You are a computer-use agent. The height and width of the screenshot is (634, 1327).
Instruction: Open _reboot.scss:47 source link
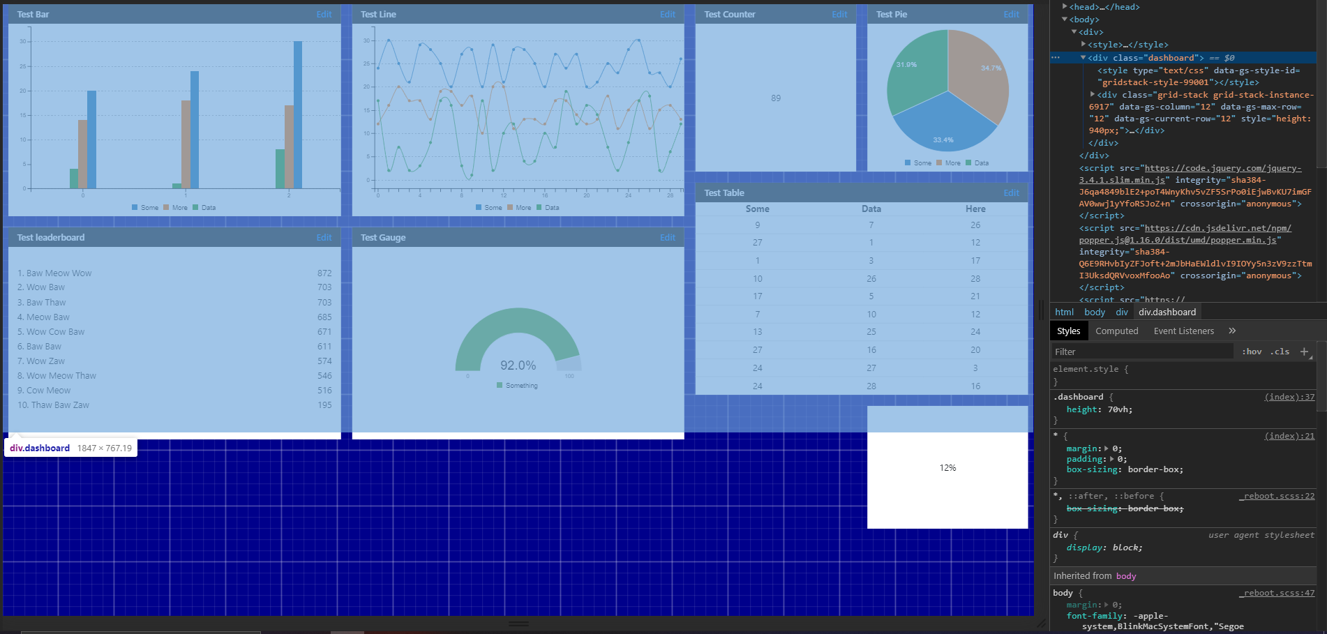(x=1277, y=593)
